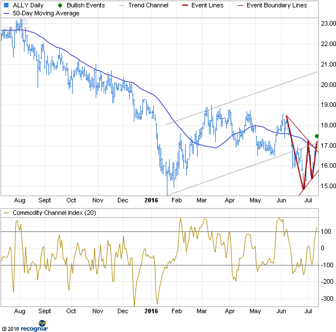Click the gray Trend Channel legend line

(x=122, y=5)
